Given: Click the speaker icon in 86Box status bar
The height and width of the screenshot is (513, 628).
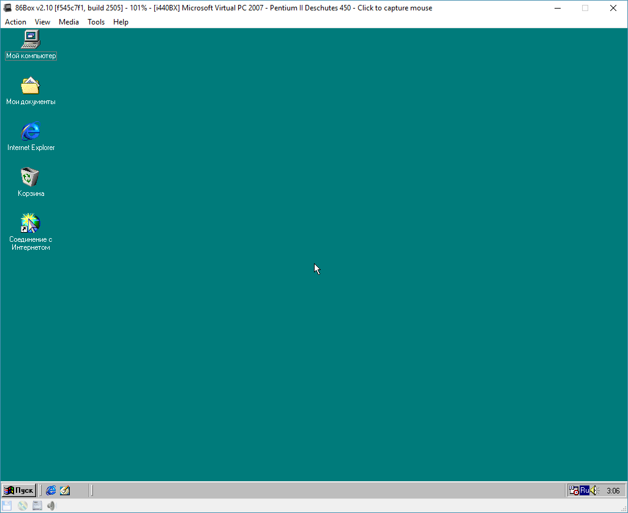Looking at the screenshot, I should [51, 505].
